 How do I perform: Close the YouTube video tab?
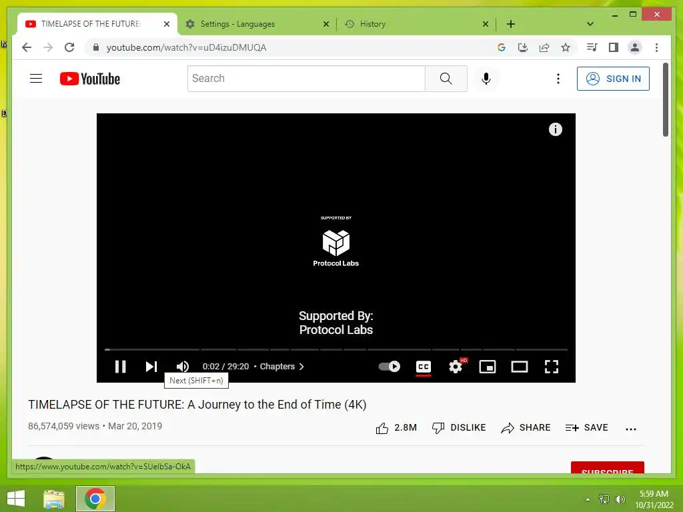pyautogui.click(x=166, y=24)
